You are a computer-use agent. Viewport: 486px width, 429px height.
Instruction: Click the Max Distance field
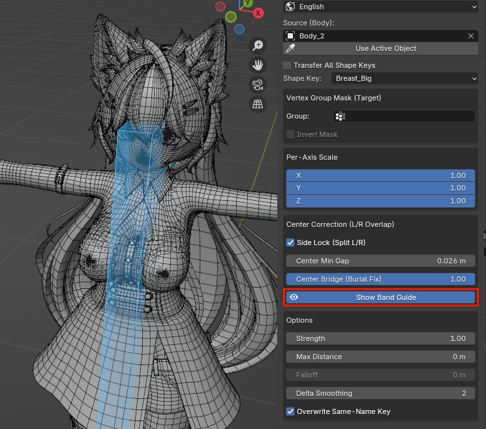[380, 357]
